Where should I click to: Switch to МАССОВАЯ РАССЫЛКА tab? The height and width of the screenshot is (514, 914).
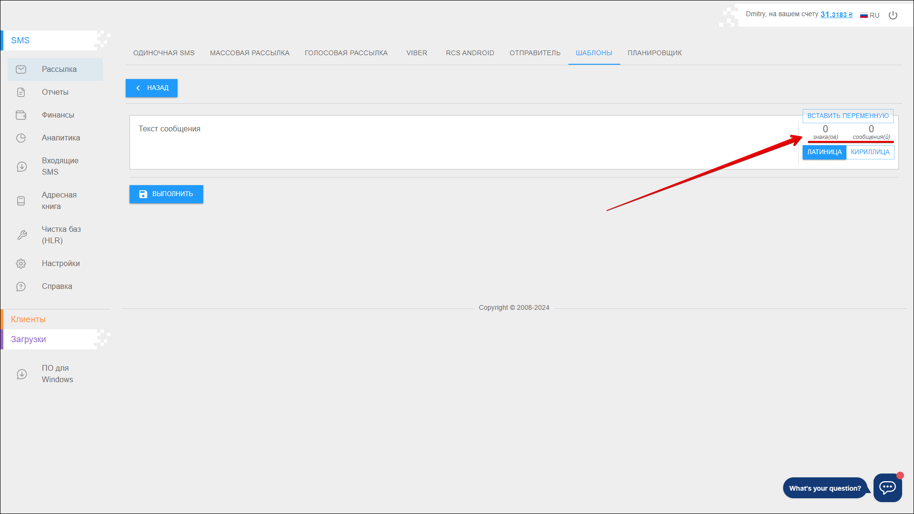point(249,53)
